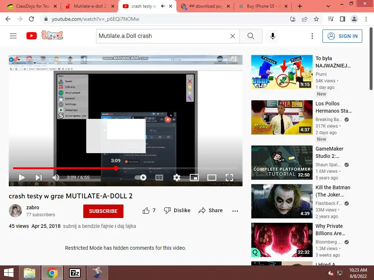
Task: Play the video
Action: click(22, 178)
